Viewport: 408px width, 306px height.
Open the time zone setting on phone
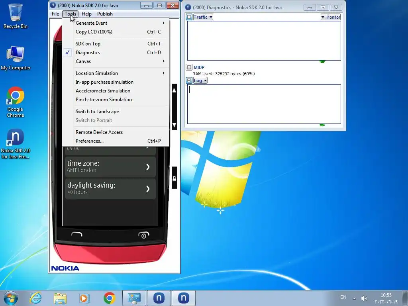[110, 167]
